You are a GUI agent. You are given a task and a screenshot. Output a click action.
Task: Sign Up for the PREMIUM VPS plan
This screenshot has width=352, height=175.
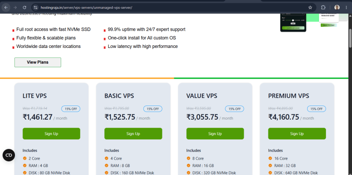pyautogui.click(x=297, y=134)
